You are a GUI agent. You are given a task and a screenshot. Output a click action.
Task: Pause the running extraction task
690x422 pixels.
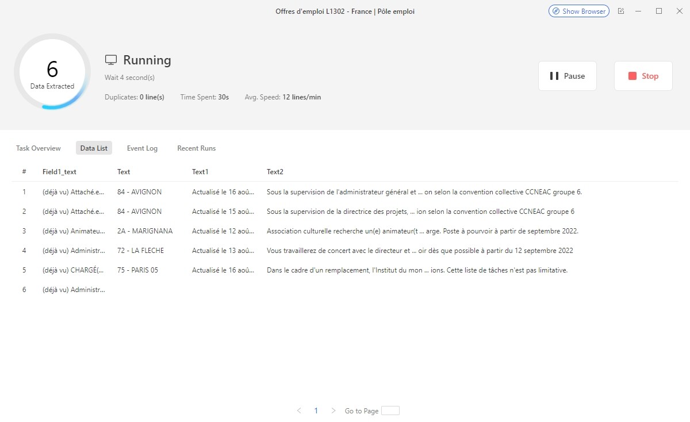568,76
